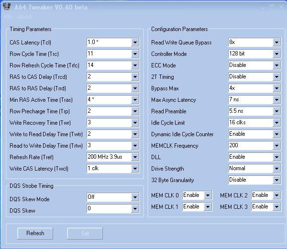Open the Controller Mode dropdown
This screenshot has width=287, height=249.
coord(276,54)
